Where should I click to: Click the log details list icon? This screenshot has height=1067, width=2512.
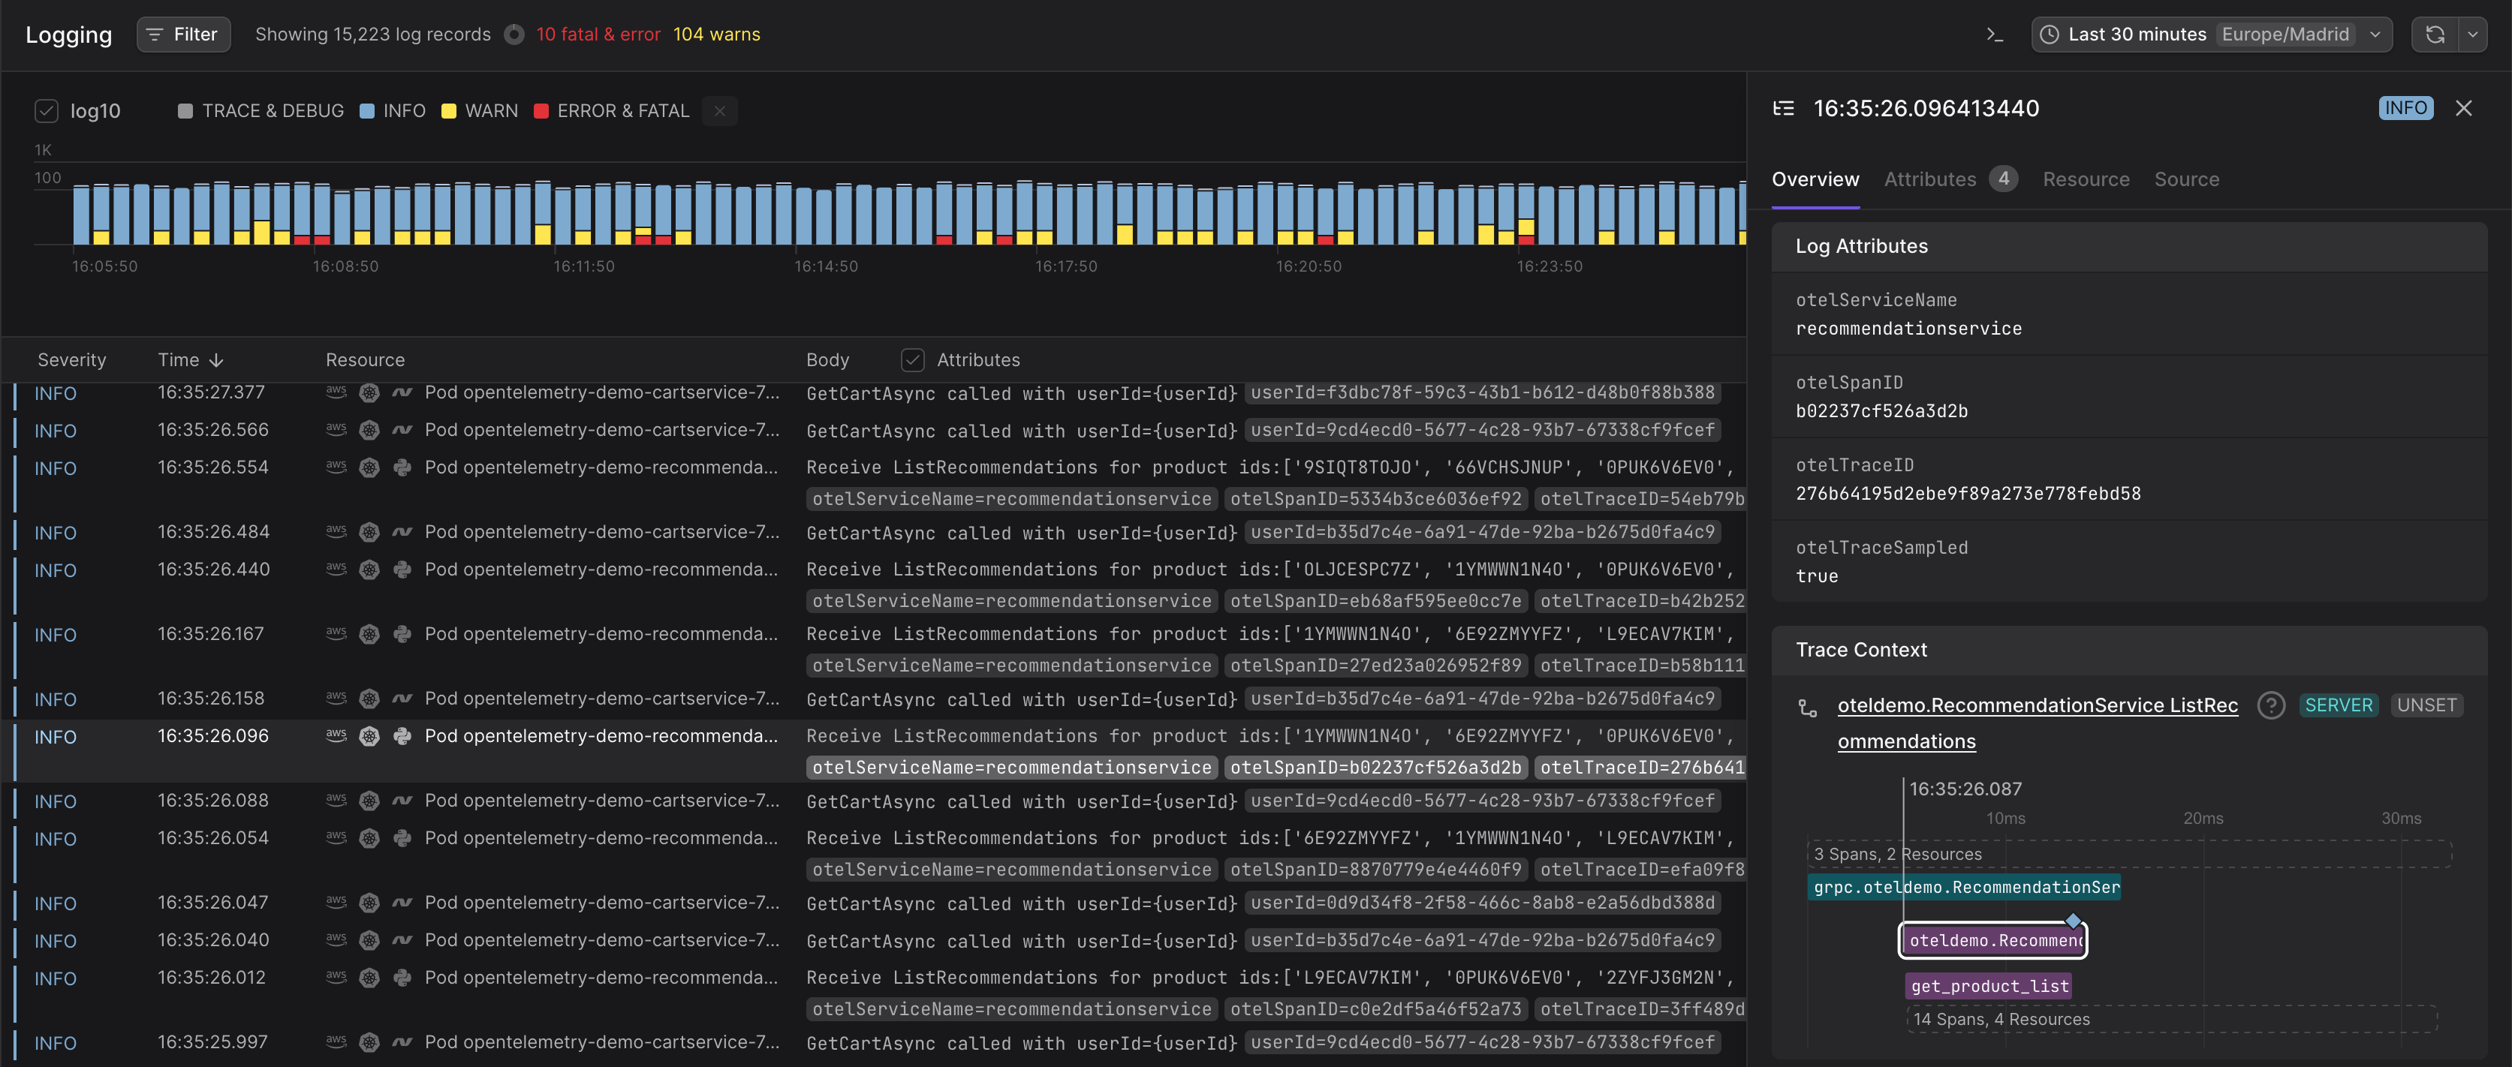[1784, 108]
